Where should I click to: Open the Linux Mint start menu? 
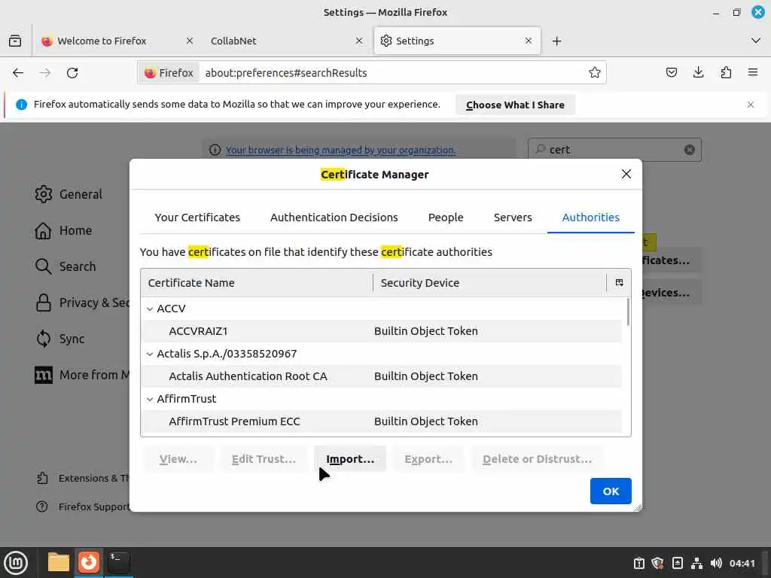(x=16, y=563)
